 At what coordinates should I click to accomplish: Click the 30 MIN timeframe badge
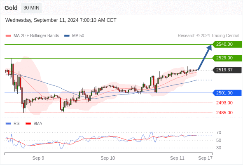tap(31, 8)
